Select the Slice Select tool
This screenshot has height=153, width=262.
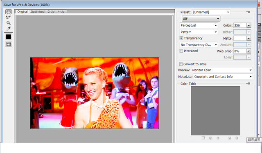[8, 17]
